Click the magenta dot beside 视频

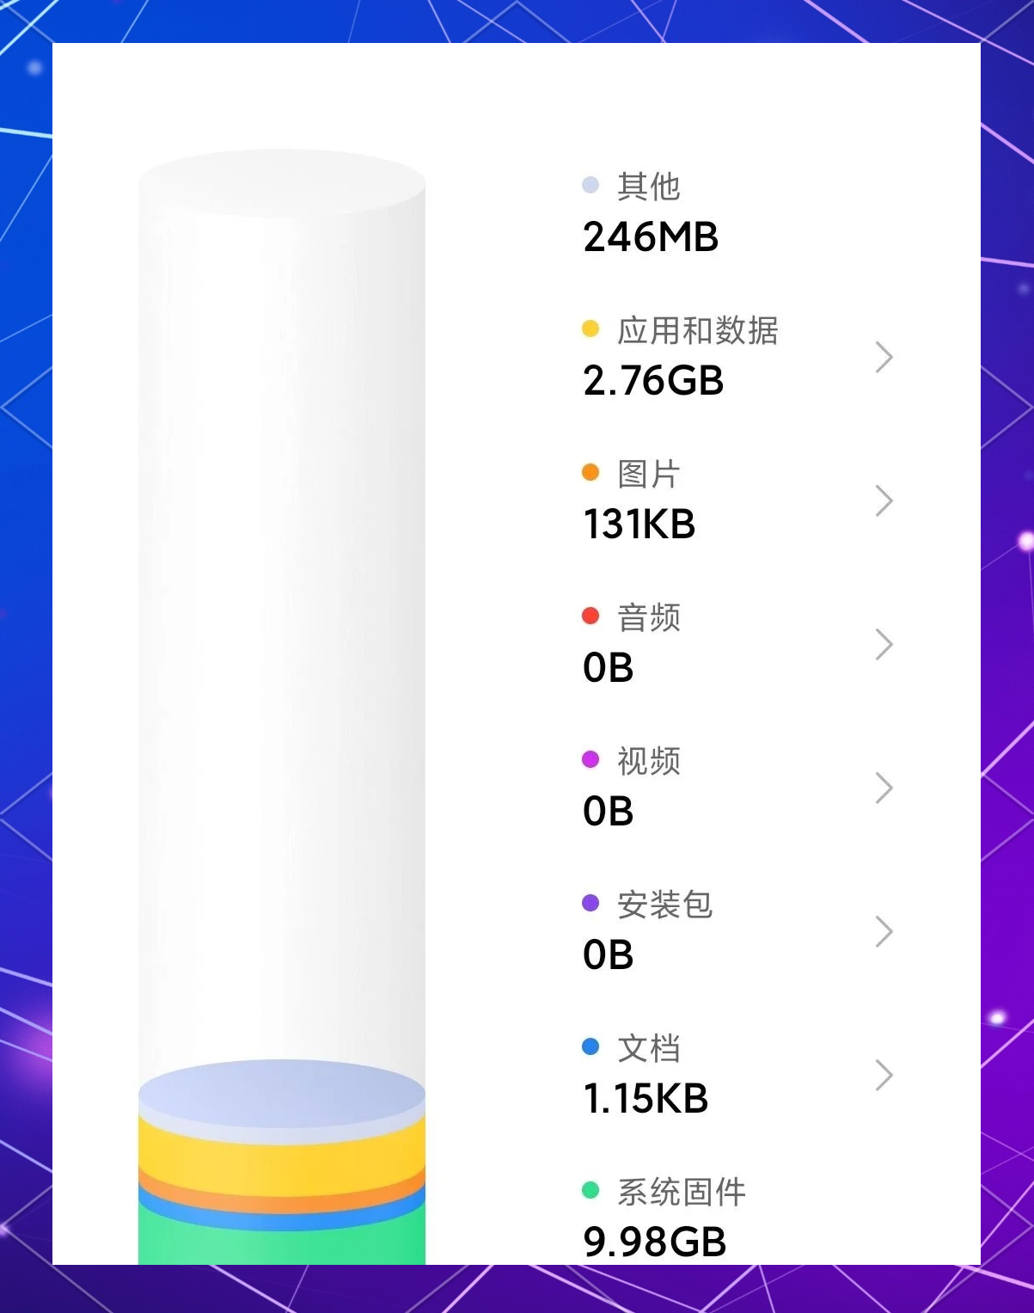click(x=590, y=759)
